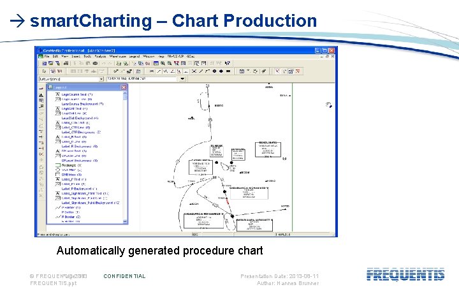Click the line style icon beside LegsDist Line
The image size is (459, 287).
57,114
